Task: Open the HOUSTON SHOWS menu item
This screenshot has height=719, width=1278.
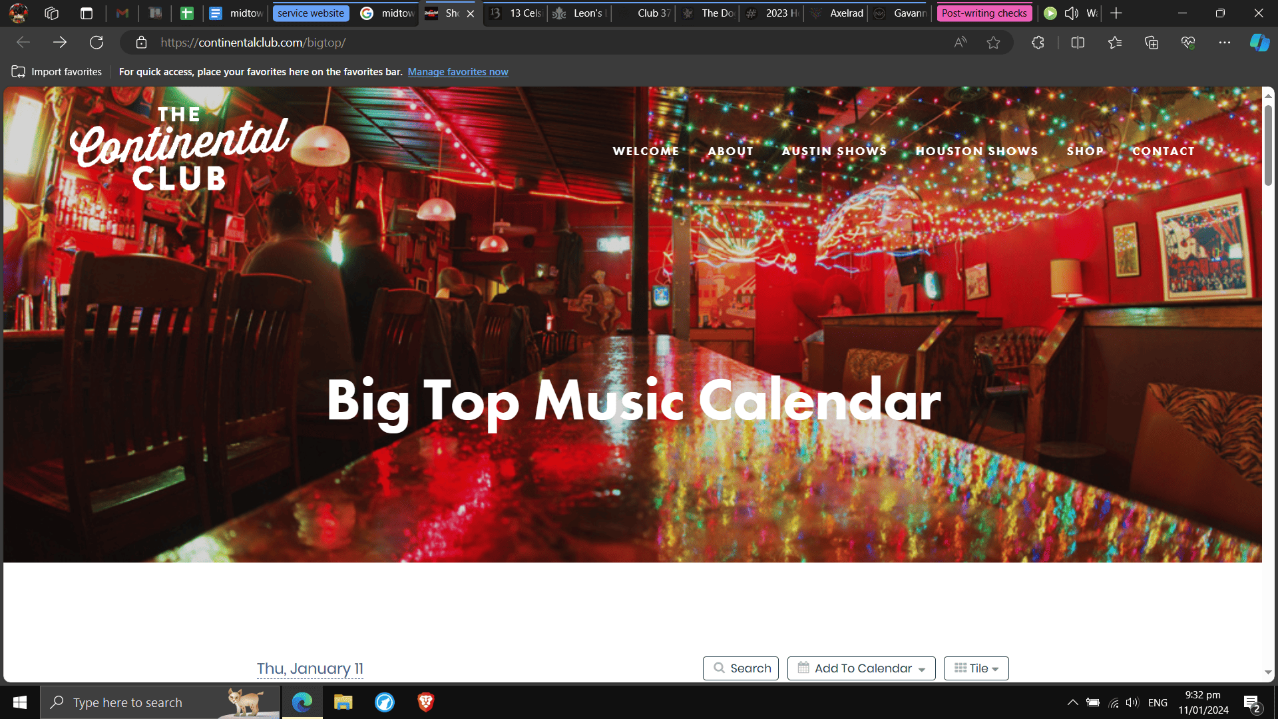Action: (976, 151)
